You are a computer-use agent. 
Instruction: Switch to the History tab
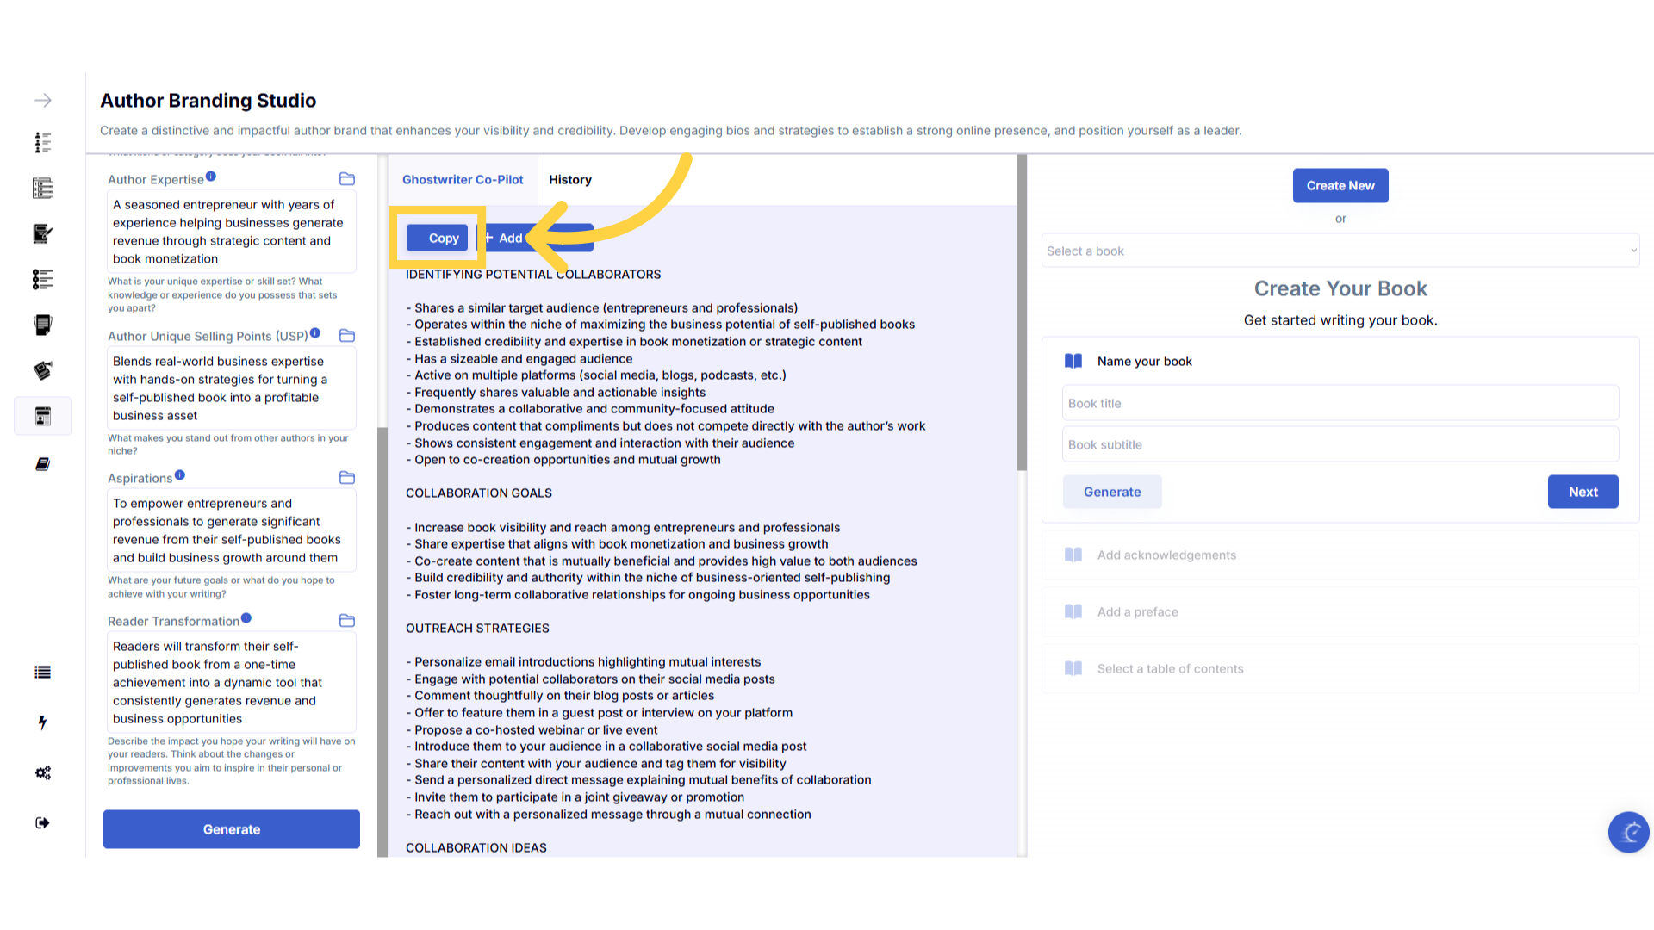[x=569, y=180]
